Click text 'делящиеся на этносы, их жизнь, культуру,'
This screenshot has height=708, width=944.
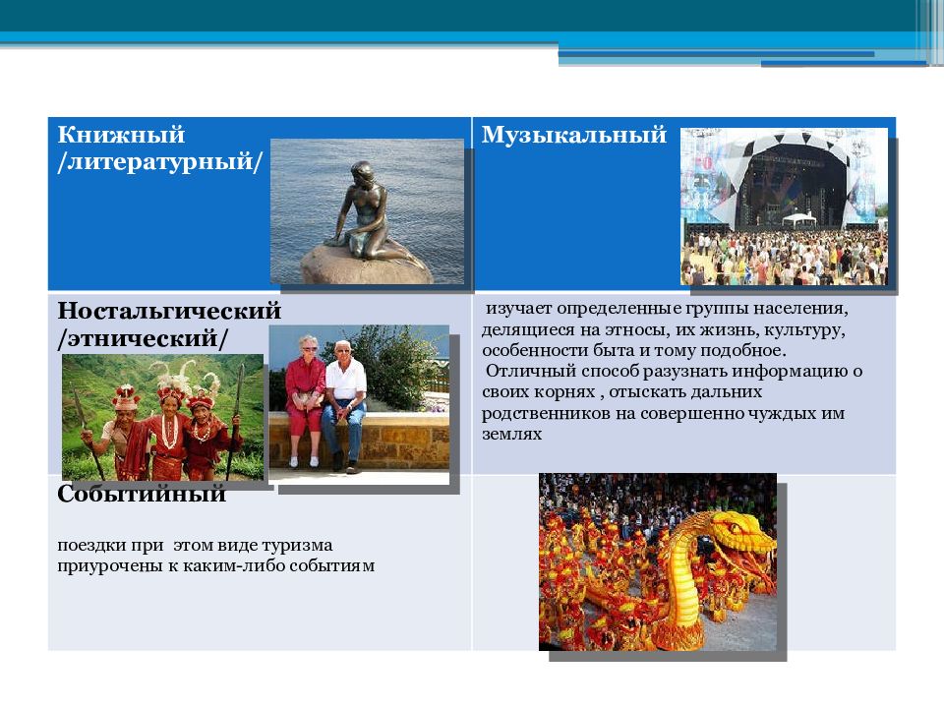[x=664, y=330]
